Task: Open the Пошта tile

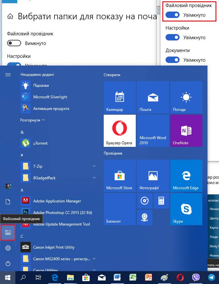Action: 153,97
